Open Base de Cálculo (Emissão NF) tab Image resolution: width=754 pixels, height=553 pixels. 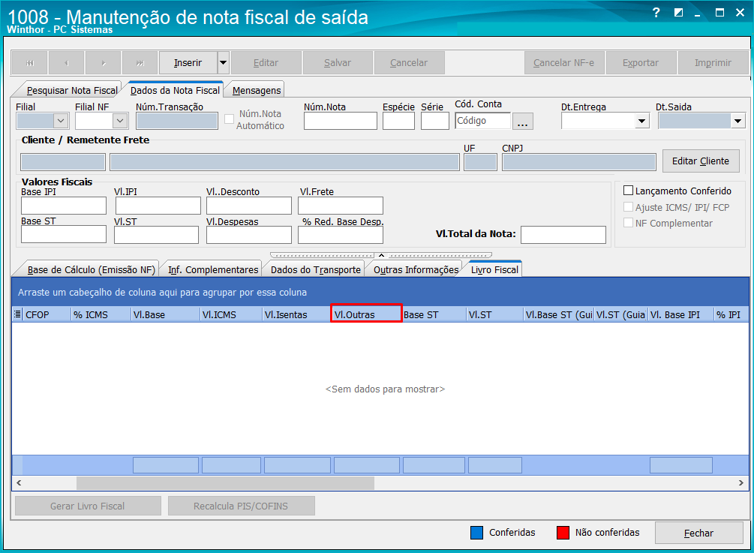pyautogui.click(x=92, y=270)
